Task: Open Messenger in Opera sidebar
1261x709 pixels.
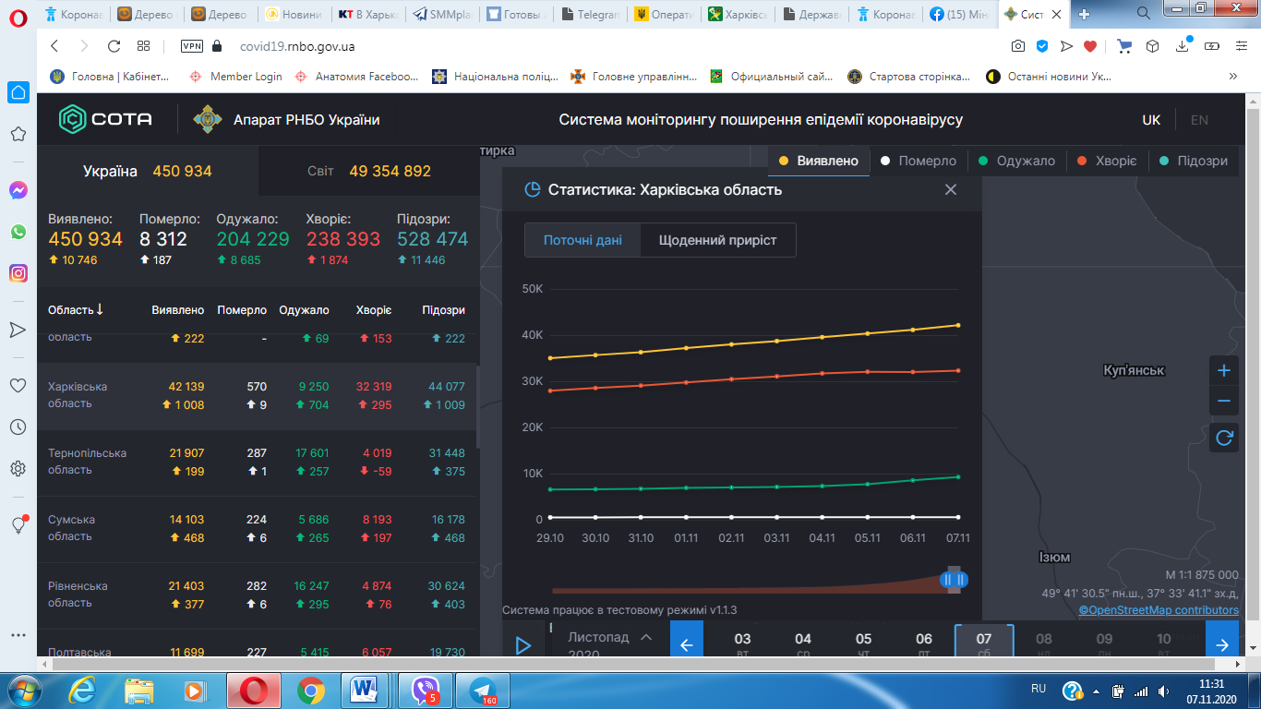Action: tap(18, 191)
